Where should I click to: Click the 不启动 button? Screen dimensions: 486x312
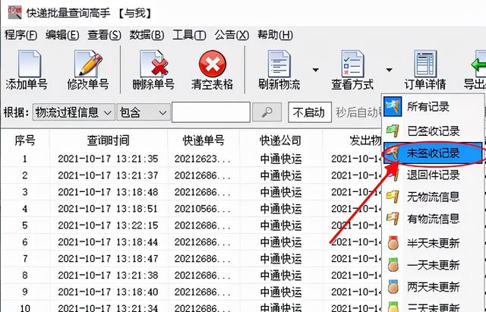pos(310,112)
